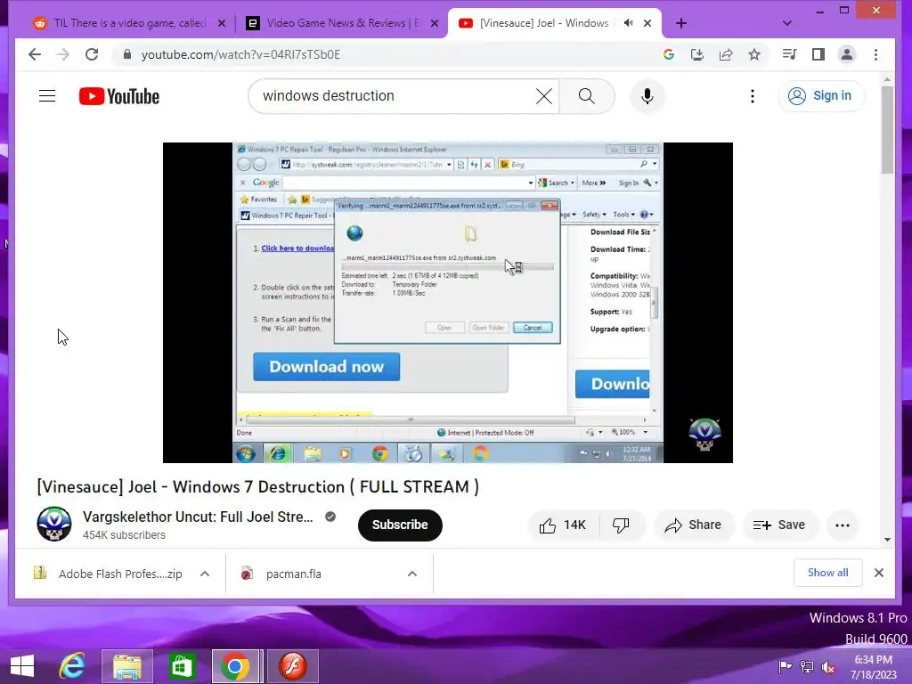Screen dimensions: 912x684
Task: Click the Share button under video
Action: pyautogui.click(x=693, y=525)
